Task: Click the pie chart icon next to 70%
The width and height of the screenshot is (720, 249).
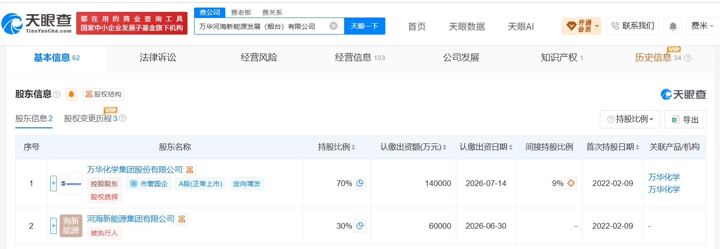Action: click(360, 183)
